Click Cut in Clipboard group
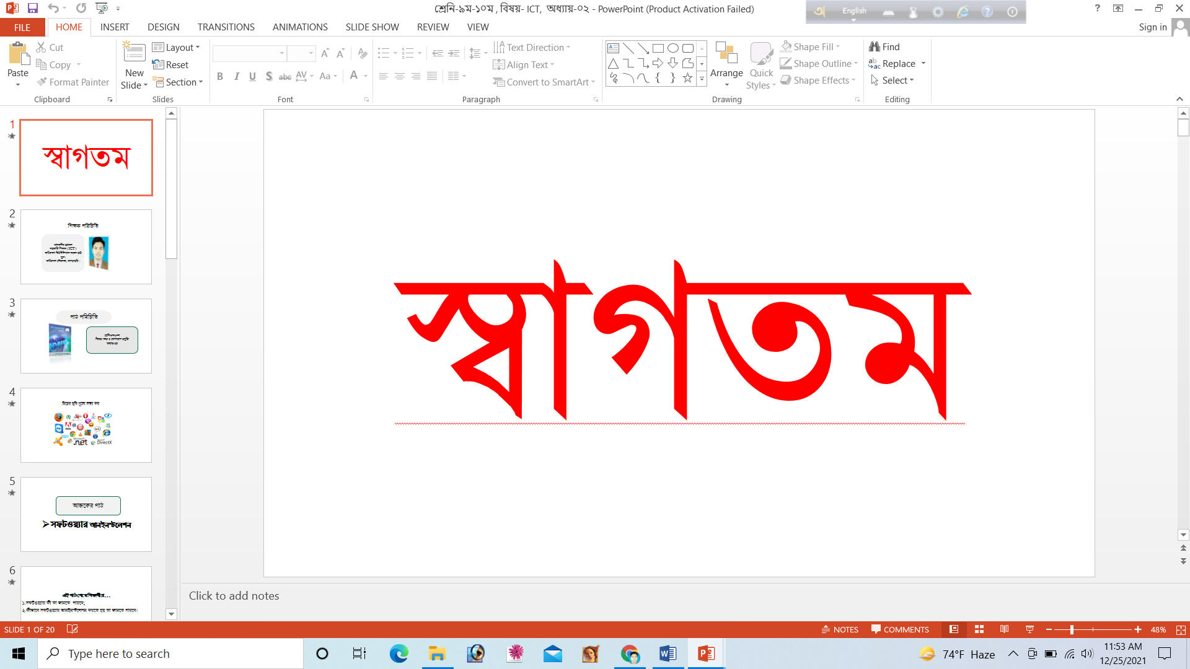 (x=50, y=47)
